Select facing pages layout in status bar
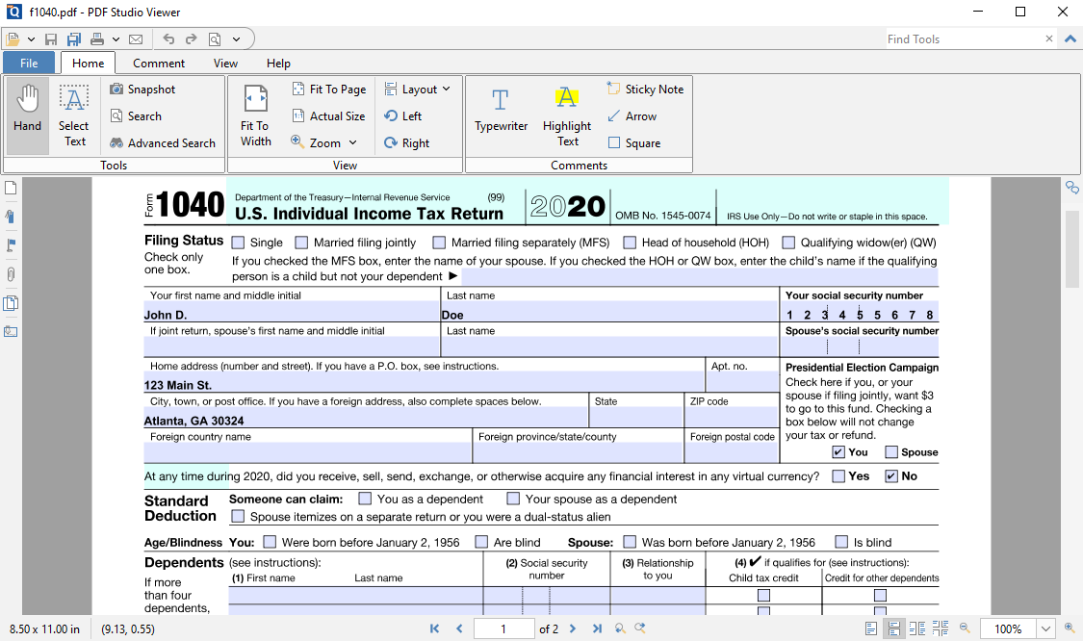The height and width of the screenshot is (641, 1083). pos(916,628)
